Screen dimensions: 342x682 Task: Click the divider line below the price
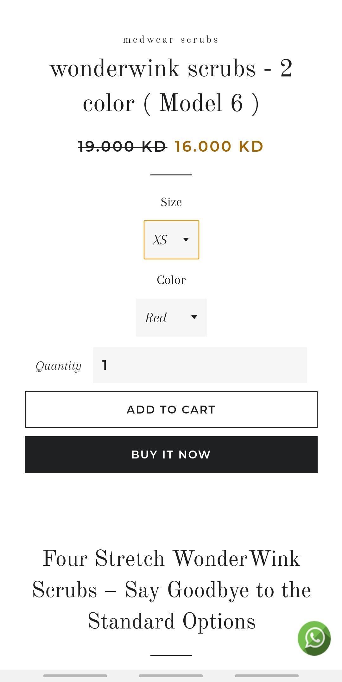pos(171,174)
